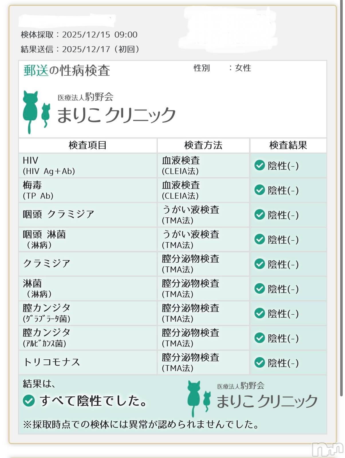Click the 咽頭 淋菌 (淋病) item cell
This screenshot has height=458, width=345.
point(88,239)
